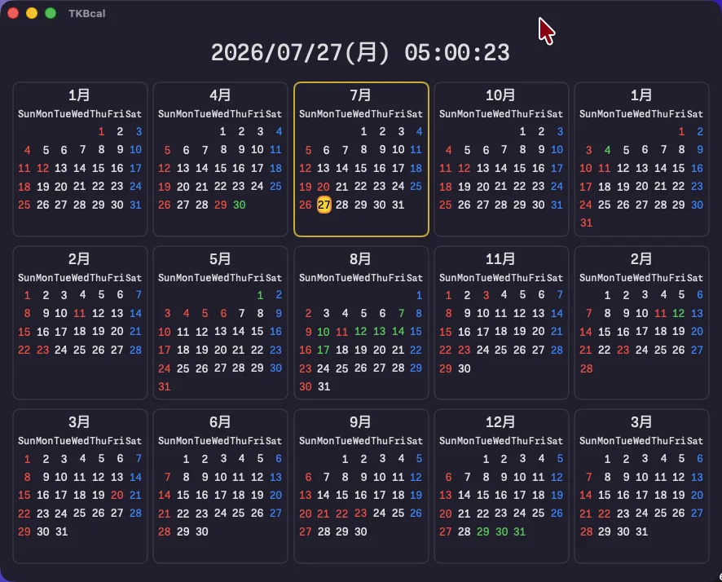Click the green date 13 in 8月
722x582 pixels.
click(x=380, y=332)
